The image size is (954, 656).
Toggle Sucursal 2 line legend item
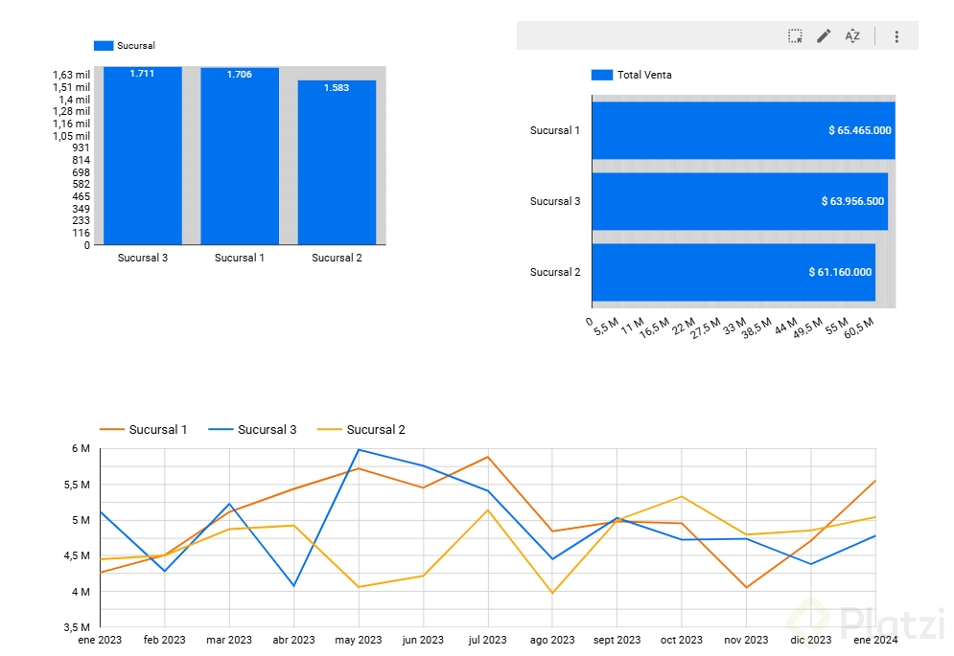coord(361,429)
